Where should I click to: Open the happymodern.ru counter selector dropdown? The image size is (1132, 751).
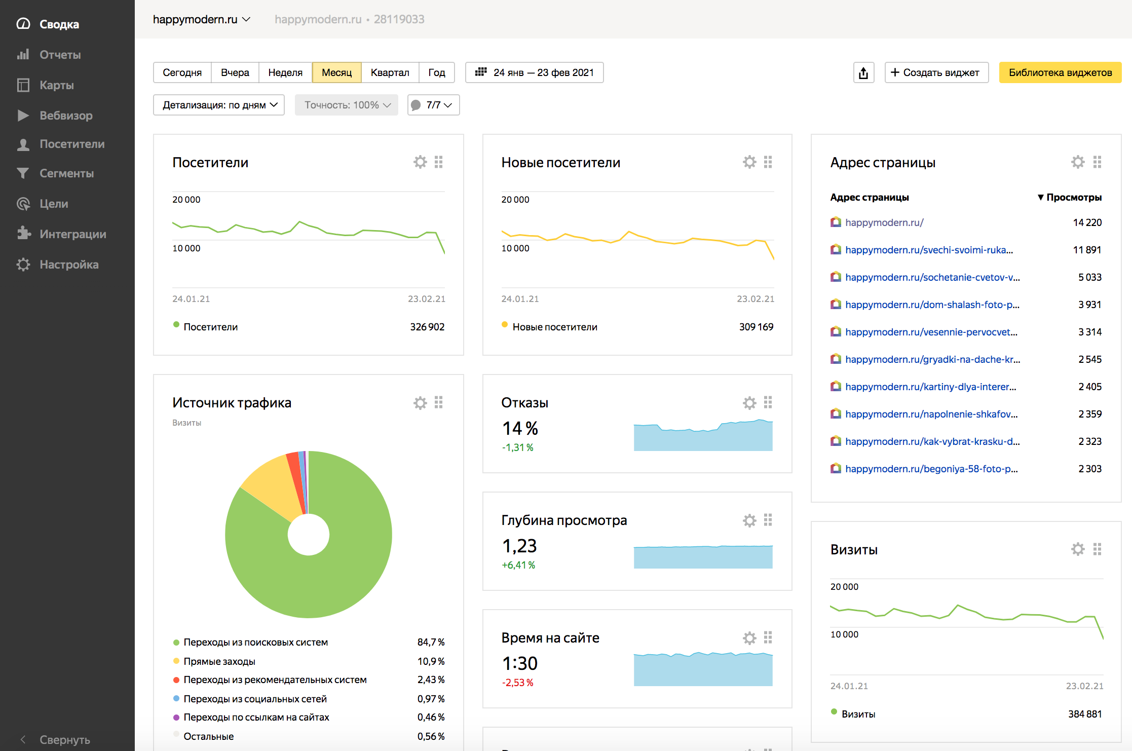pos(202,19)
